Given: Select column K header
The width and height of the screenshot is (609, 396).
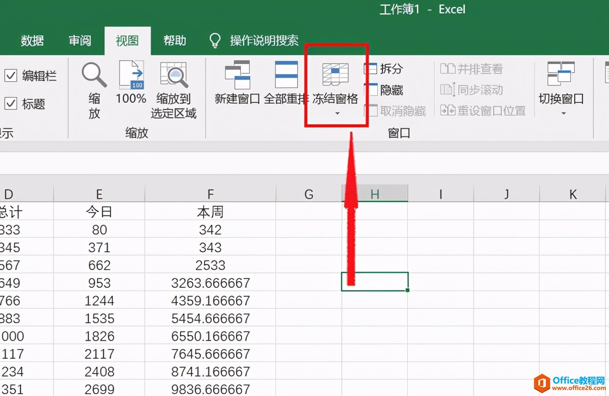Looking at the screenshot, I should click(573, 194).
